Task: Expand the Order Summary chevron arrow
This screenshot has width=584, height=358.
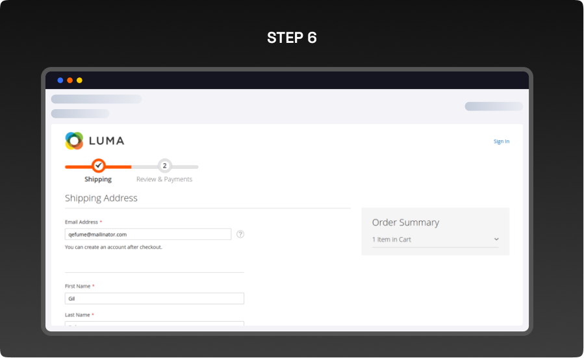Action: pos(496,240)
